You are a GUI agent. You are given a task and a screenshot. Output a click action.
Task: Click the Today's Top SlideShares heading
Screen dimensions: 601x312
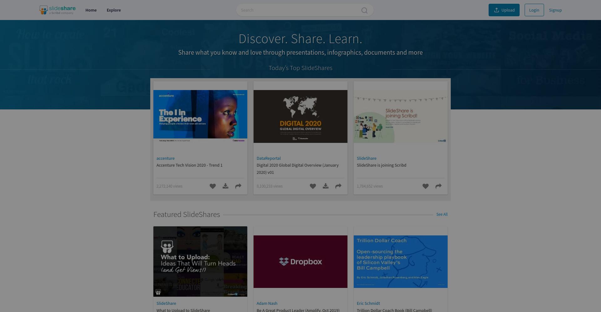tap(300, 68)
